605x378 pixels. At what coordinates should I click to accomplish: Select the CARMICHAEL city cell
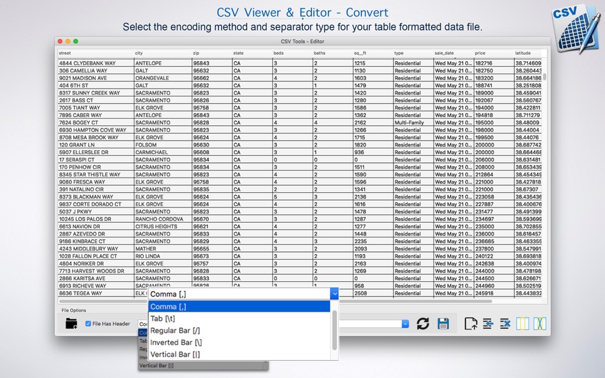point(163,152)
